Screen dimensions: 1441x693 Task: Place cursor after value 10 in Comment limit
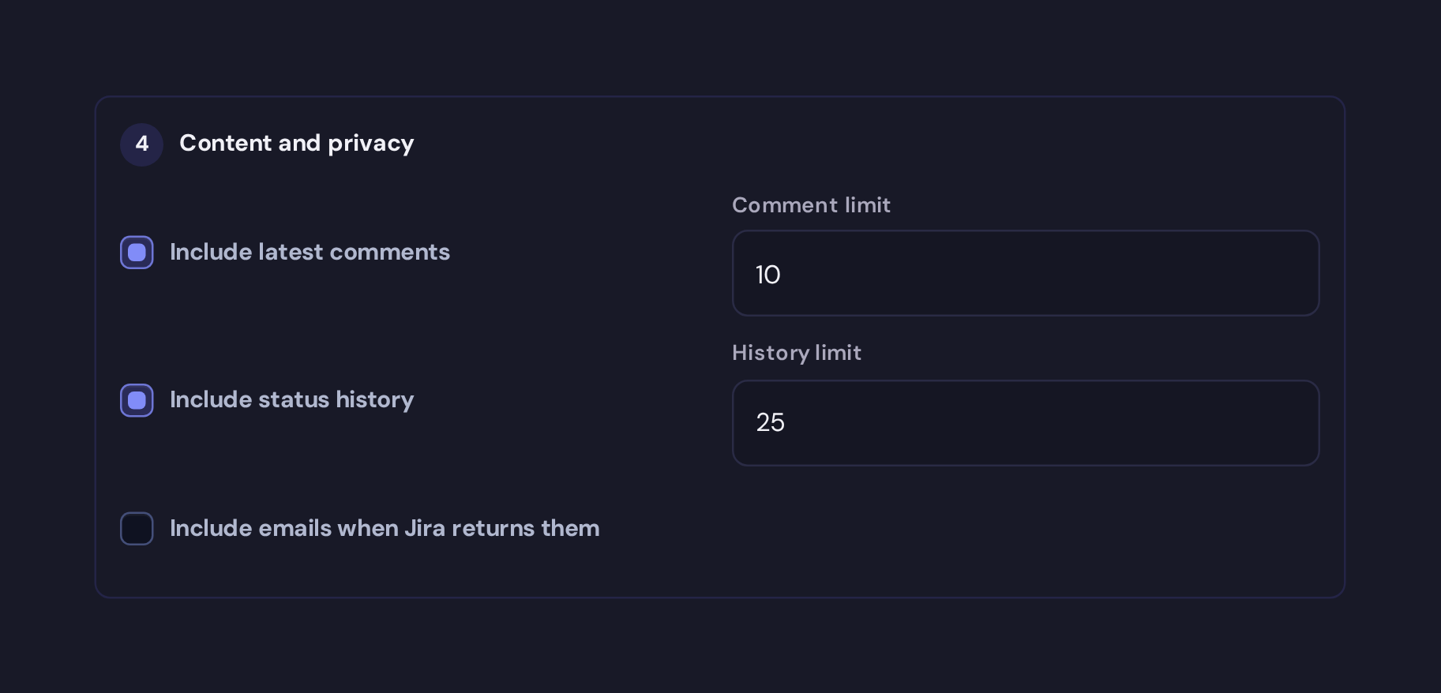tap(782, 275)
